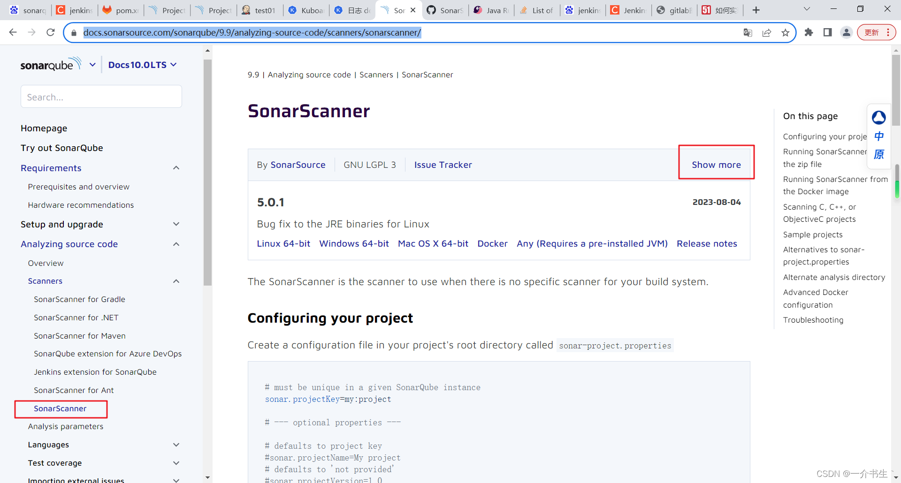Image resolution: width=901 pixels, height=483 pixels.
Task: Open Prerequisites and overview page
Action: tap(78, 187)
